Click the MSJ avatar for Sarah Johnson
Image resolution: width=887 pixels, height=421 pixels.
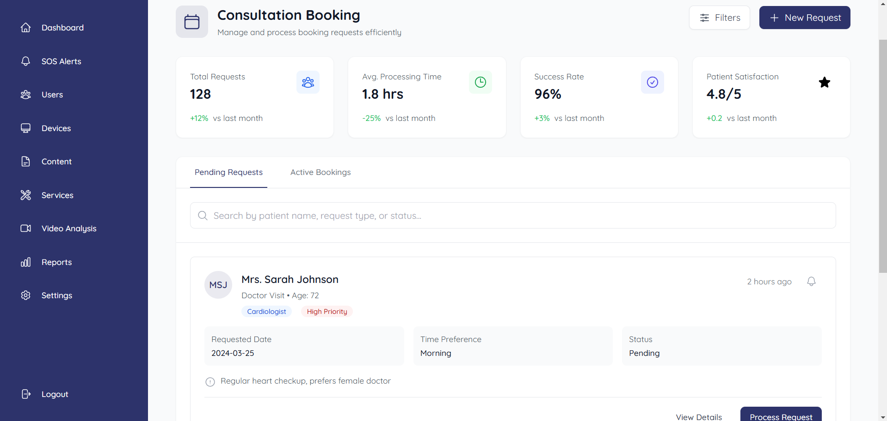click(218, 285)
